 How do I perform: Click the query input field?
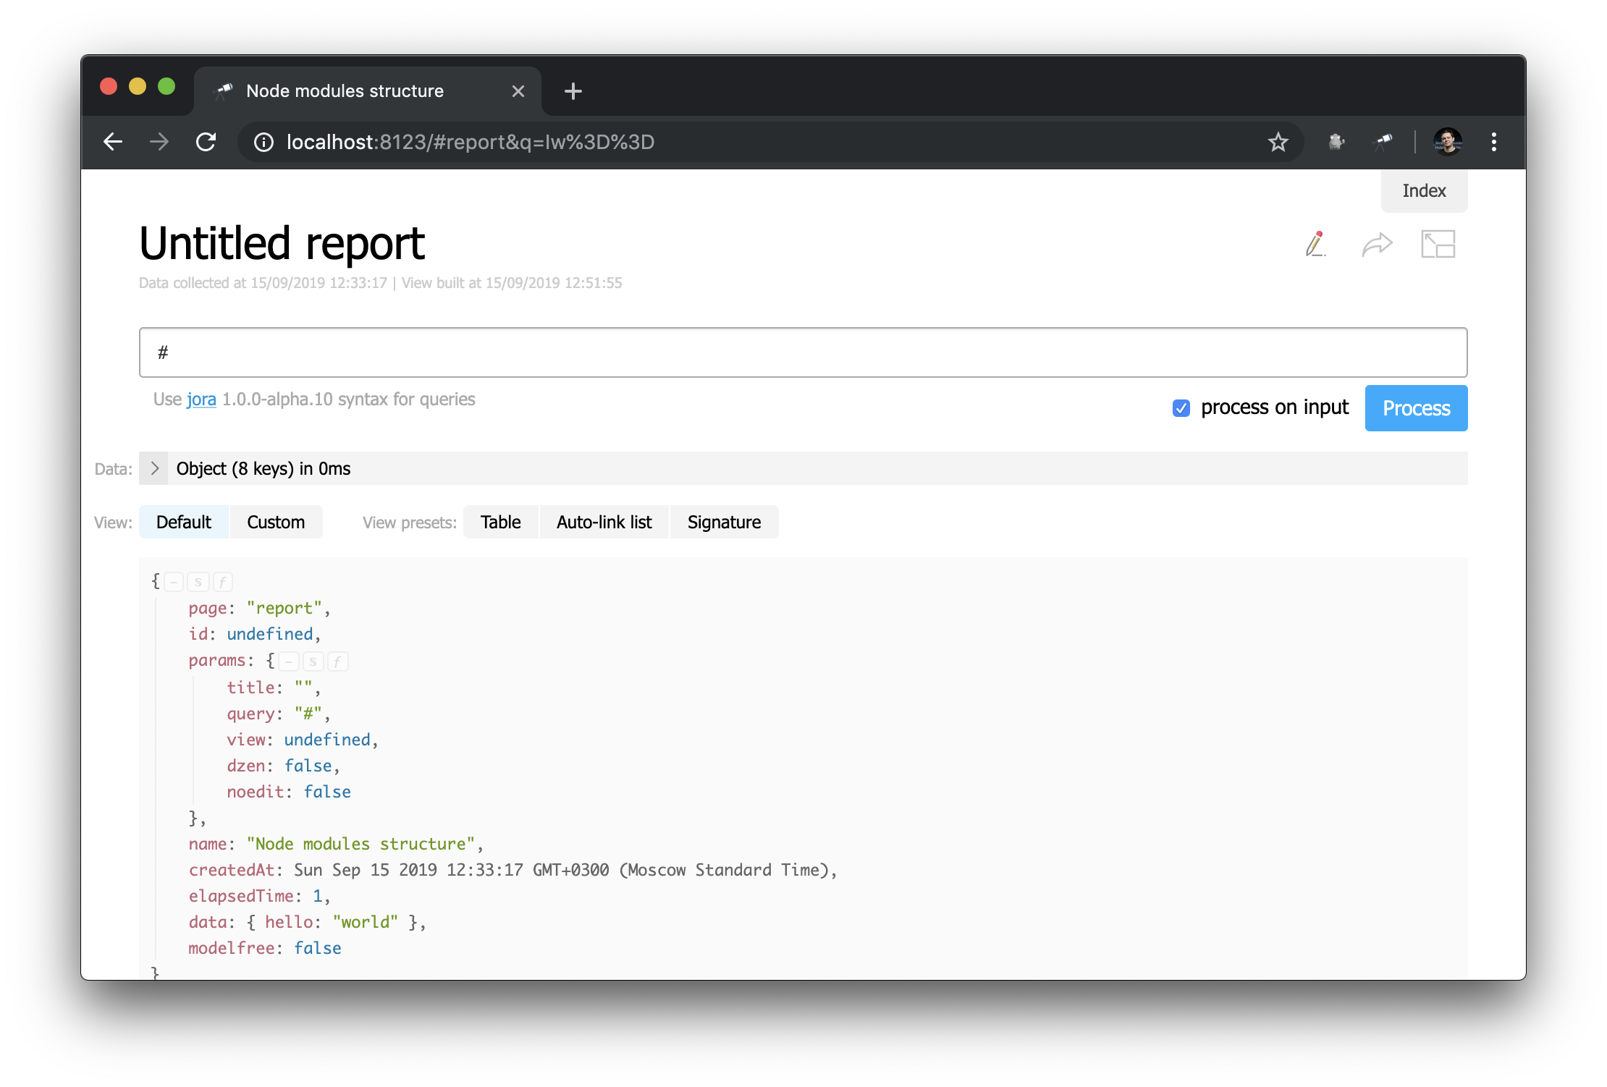pyautogui.click(x=802, y=352)
